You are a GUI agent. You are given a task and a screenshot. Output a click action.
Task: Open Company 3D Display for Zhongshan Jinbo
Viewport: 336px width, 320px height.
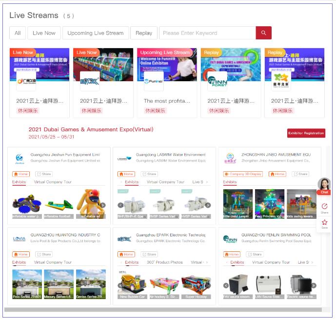(243, 174)
